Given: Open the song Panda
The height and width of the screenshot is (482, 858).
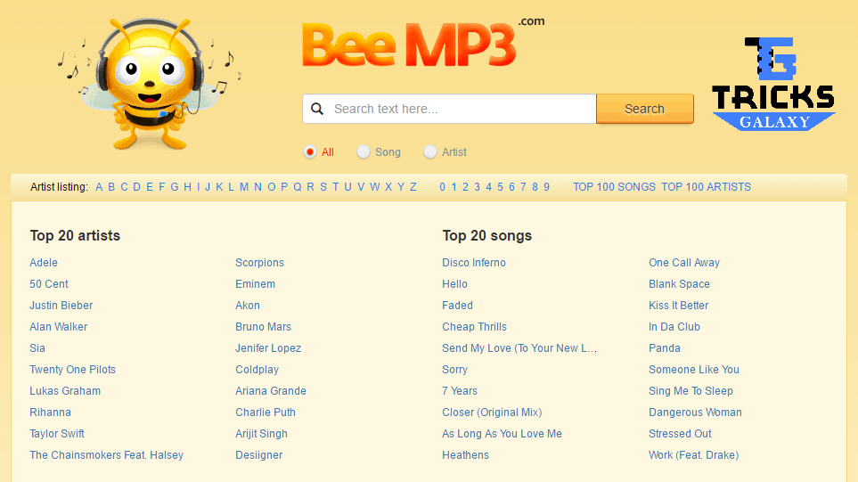Looking at the screenshot, I should point(665,348).
